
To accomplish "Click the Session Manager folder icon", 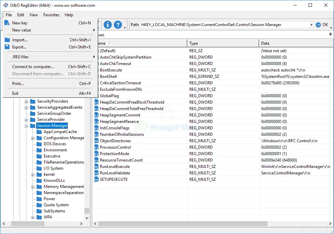I will point(33,126).
